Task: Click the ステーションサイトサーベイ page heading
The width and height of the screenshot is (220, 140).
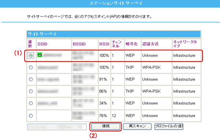Action: (x=116, y=3)
